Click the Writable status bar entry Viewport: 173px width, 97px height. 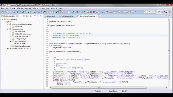[98, 91]
